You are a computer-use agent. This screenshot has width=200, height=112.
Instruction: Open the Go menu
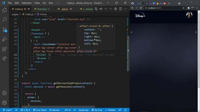[x=44, y=3]
